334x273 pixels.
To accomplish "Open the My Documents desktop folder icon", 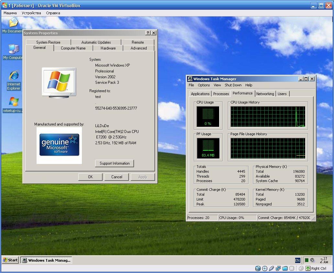I will pyautogui.click(x=13, y=23).
